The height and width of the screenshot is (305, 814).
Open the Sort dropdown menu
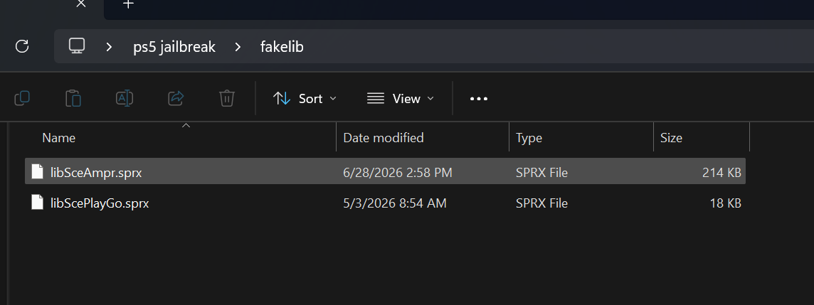click(x=305, y=98)
